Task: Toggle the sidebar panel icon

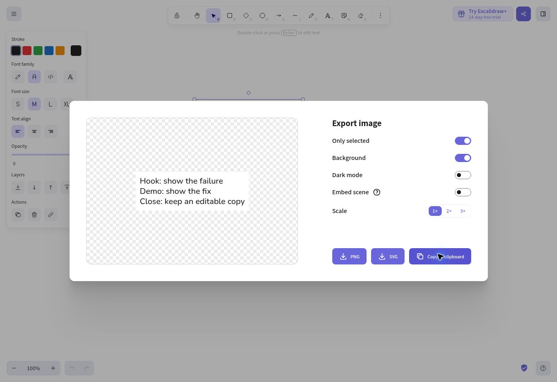Action: point(543,14)
